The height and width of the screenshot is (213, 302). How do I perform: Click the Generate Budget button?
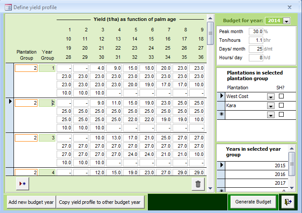(253, 202)
